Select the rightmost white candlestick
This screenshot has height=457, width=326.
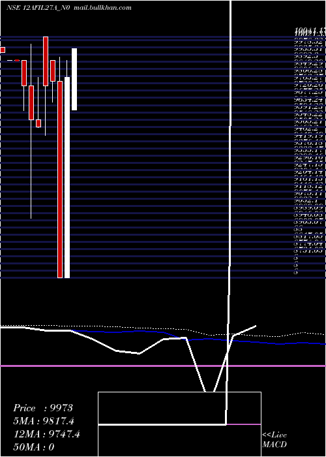click(74, 79)
